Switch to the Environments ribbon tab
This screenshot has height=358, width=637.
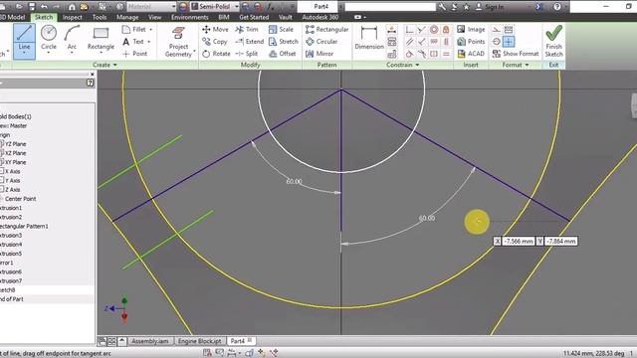(189, 17)
